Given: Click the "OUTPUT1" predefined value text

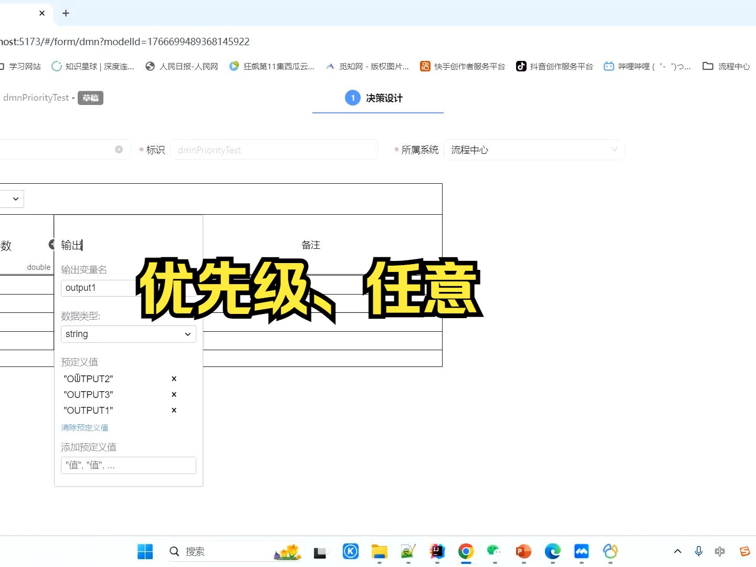Looking at the screenshot, I should click(x=88, y=410).
